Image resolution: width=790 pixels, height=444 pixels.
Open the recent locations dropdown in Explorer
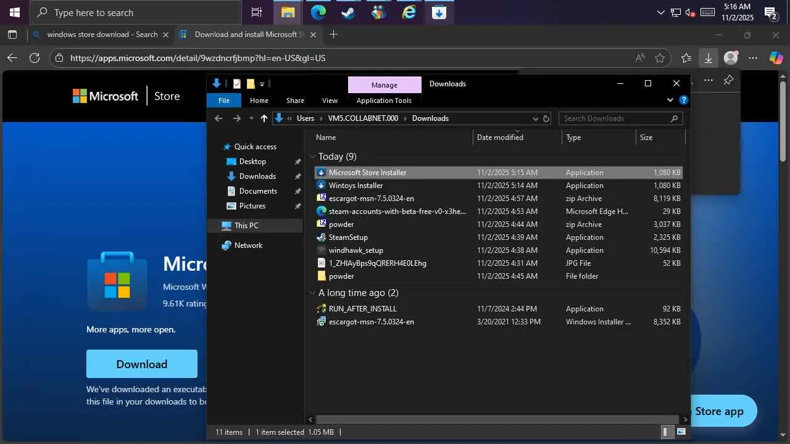click(251, 118)
